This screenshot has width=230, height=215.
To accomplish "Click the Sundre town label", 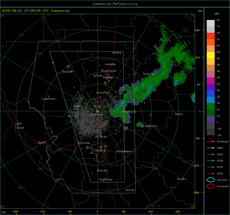I will tap(77, 106).
